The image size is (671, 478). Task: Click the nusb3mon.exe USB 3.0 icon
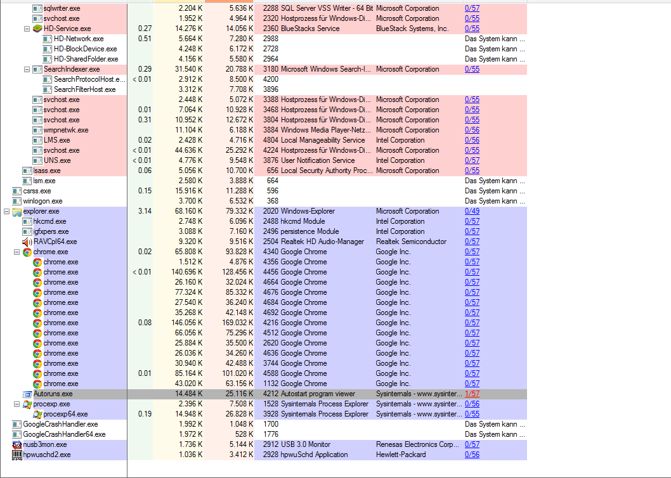[x=17, y=444]
